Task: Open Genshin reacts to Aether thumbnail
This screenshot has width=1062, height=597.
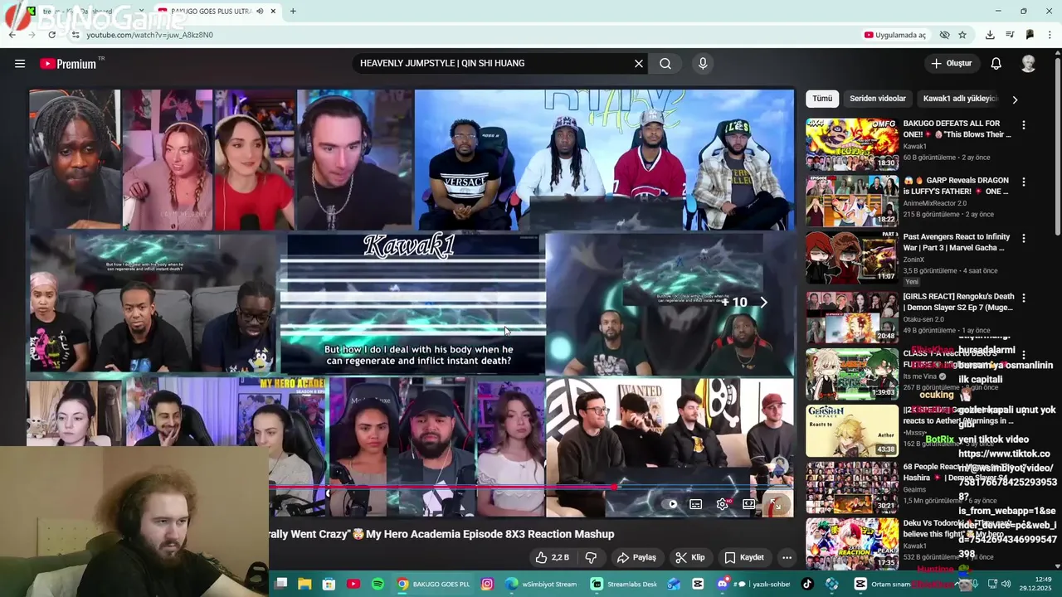Action: (x=852, y=430)
